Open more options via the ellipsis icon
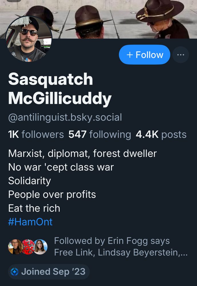 pyautogui.click(x=180, y=55)
